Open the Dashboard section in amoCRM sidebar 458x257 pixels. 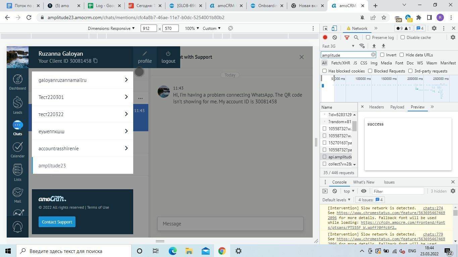click(x=17, y=82)
